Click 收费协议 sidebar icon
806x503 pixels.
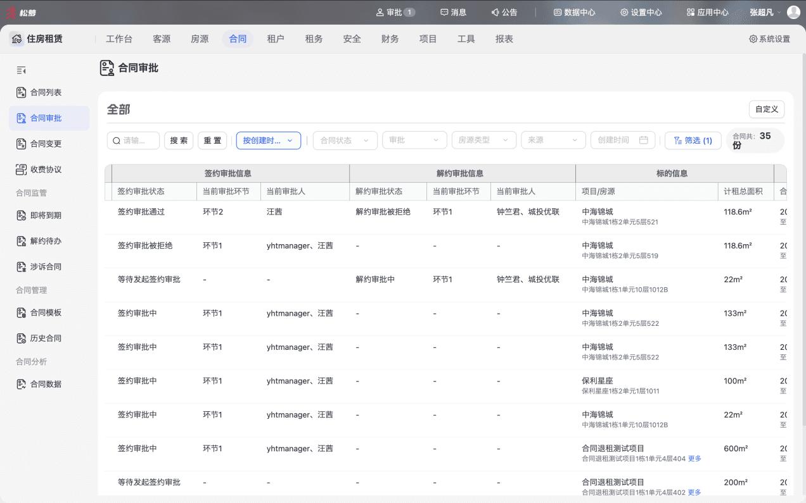21,170
